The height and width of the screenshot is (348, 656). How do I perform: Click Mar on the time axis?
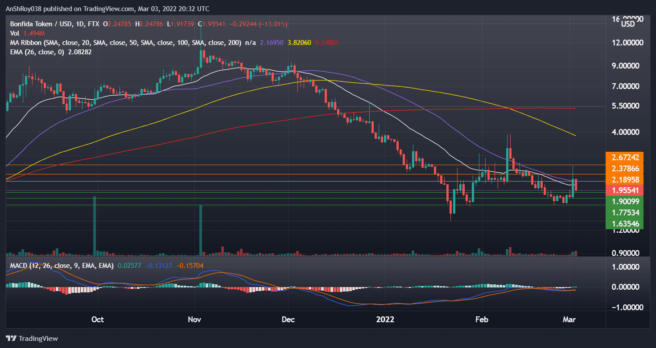pos(569,320)
